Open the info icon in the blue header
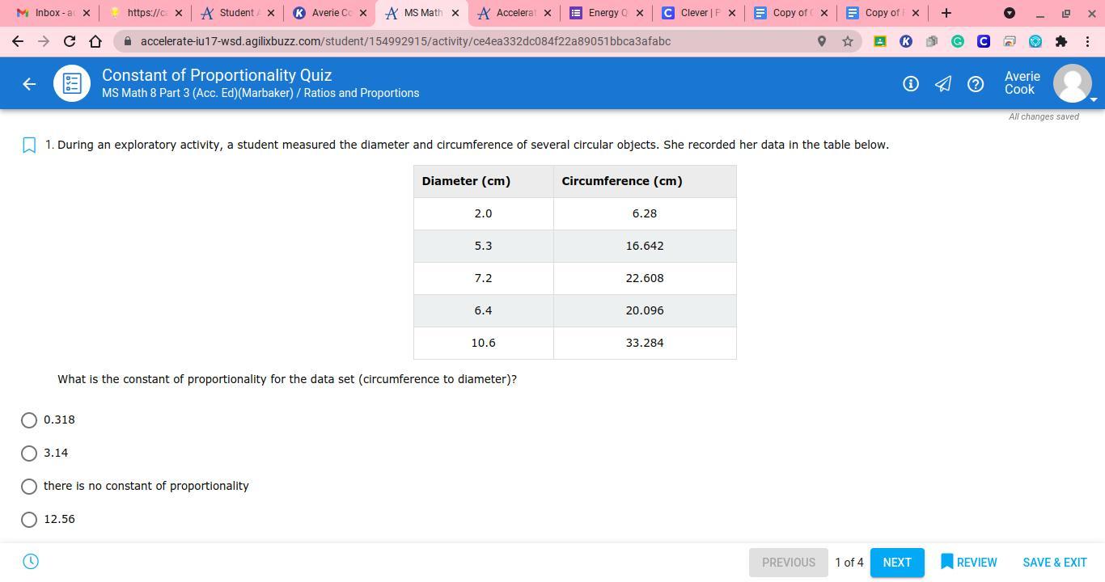1105x582 pixels. (911, 83)
